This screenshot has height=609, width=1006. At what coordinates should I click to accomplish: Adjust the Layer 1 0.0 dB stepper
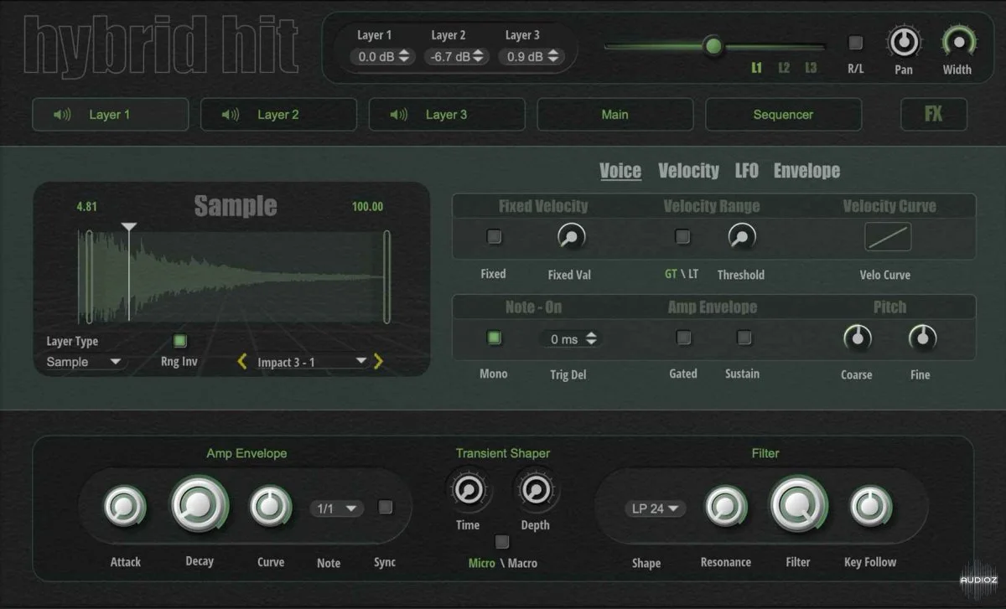(383, 57)
